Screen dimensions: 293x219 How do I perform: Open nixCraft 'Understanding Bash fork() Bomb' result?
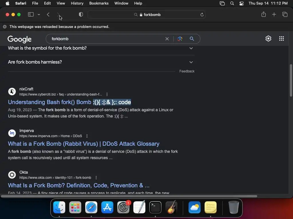69,102
